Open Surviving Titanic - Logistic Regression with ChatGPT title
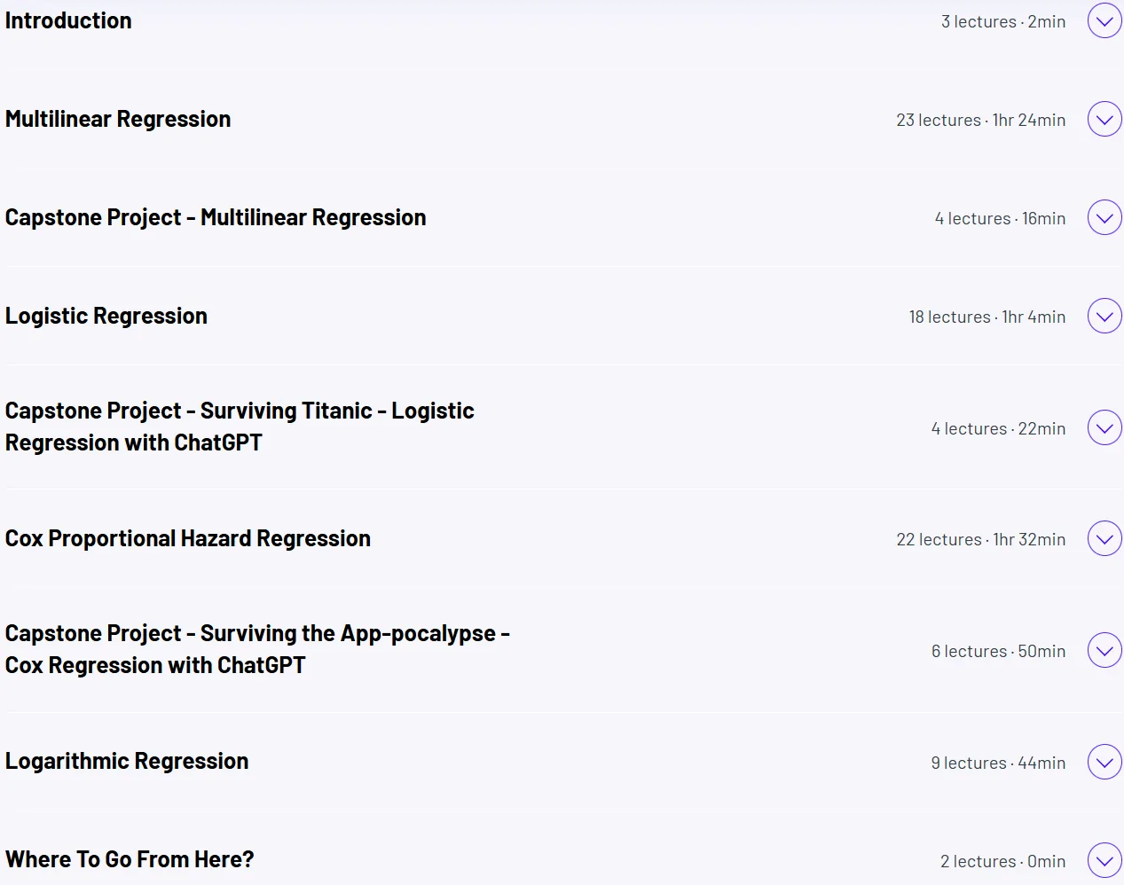The height and width of the screenshot is (885, 1124). [240, 427]
